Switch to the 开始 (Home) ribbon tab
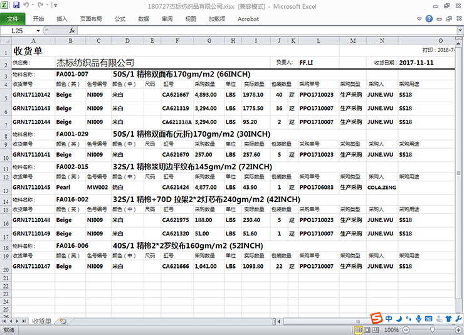Screen dimensions: 464x335 [x=38, y=19]
